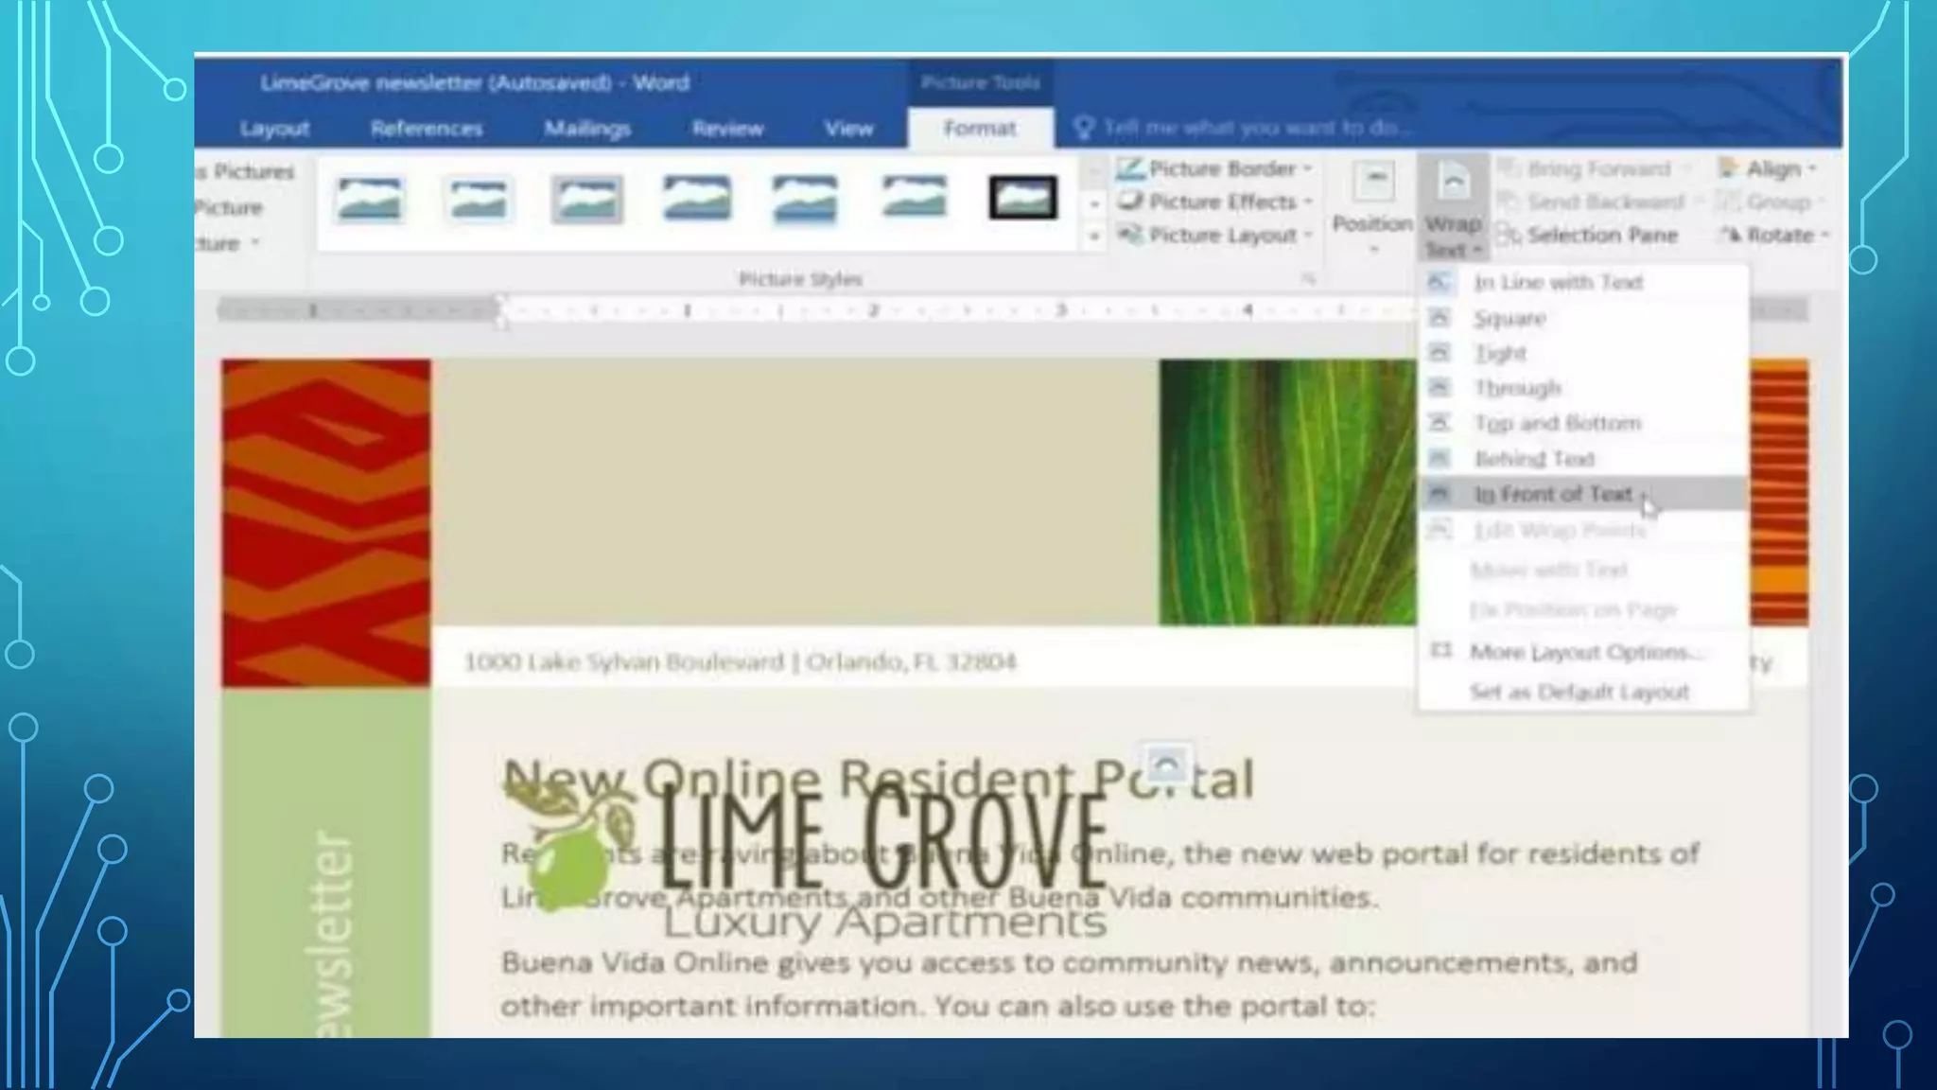
Task: Open the Review ribbon tab
Action: point(726,129)
